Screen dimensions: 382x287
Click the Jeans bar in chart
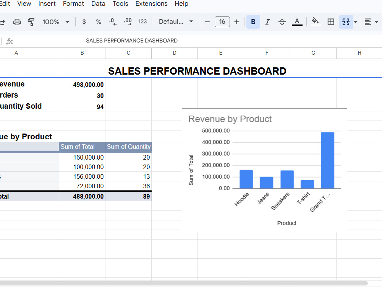point(267,183)
